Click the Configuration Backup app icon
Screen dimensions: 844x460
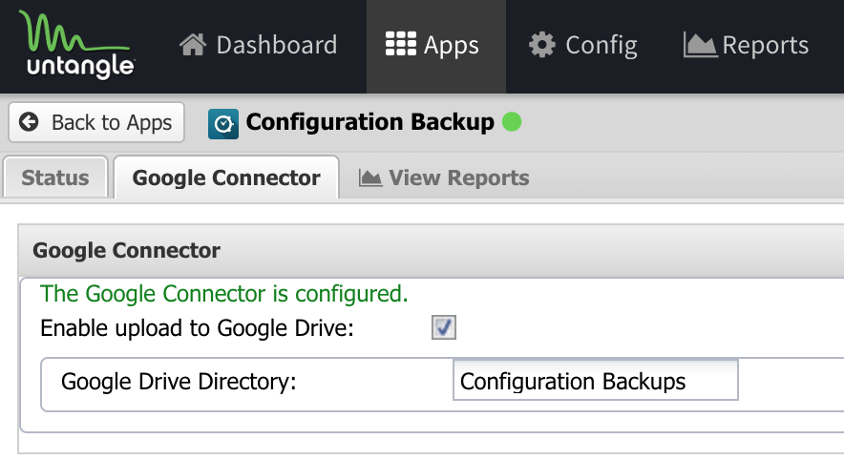point(223,124)
